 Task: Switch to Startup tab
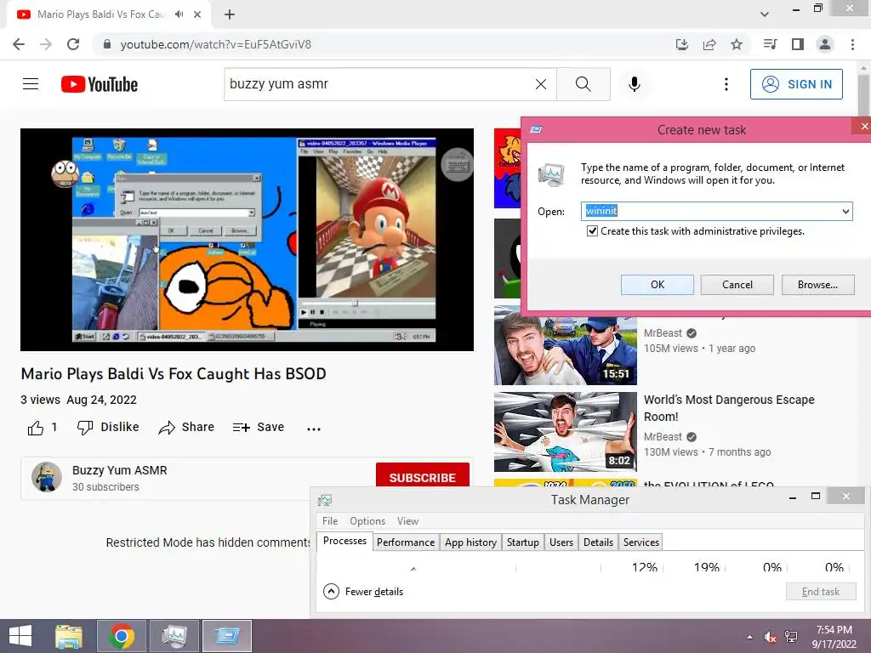523,542
